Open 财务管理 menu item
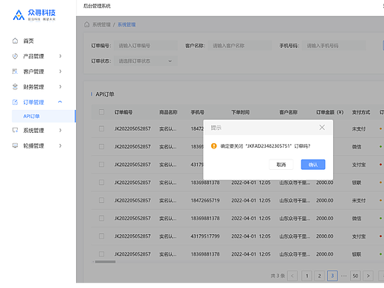384x288 pixels. (x=33, y=86)
